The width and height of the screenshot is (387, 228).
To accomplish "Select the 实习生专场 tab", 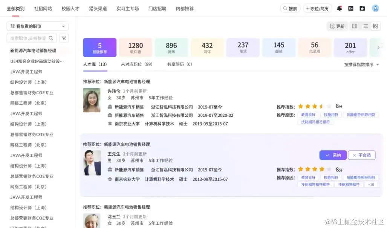I will tap(128, 9).
